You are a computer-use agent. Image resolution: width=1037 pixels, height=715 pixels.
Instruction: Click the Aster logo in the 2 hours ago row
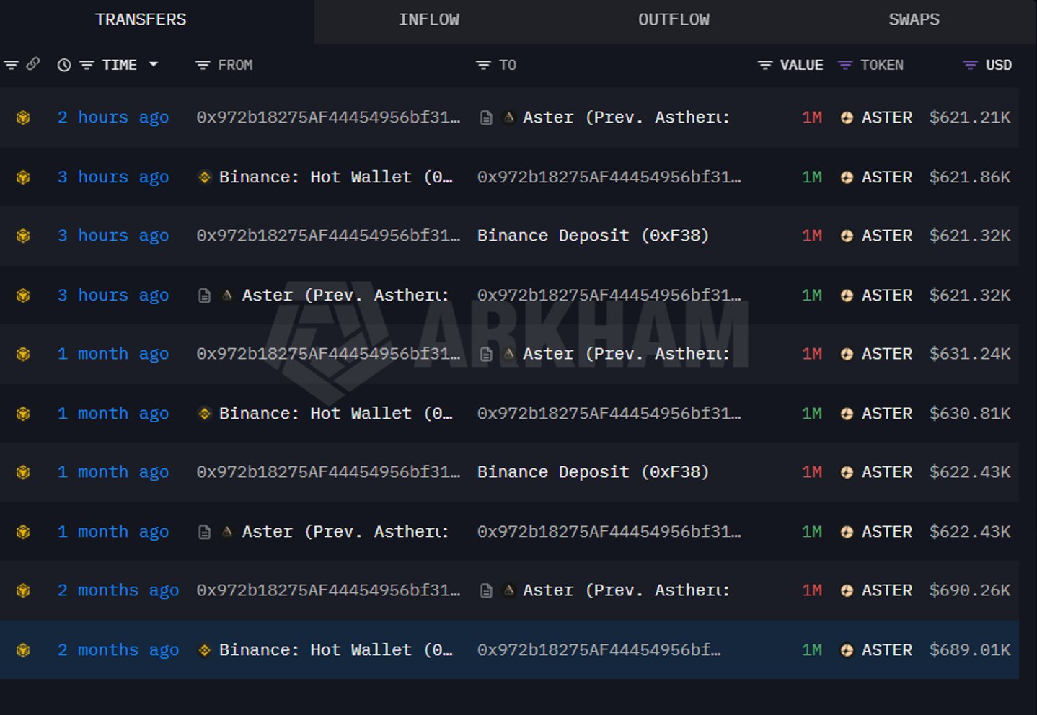508,117
